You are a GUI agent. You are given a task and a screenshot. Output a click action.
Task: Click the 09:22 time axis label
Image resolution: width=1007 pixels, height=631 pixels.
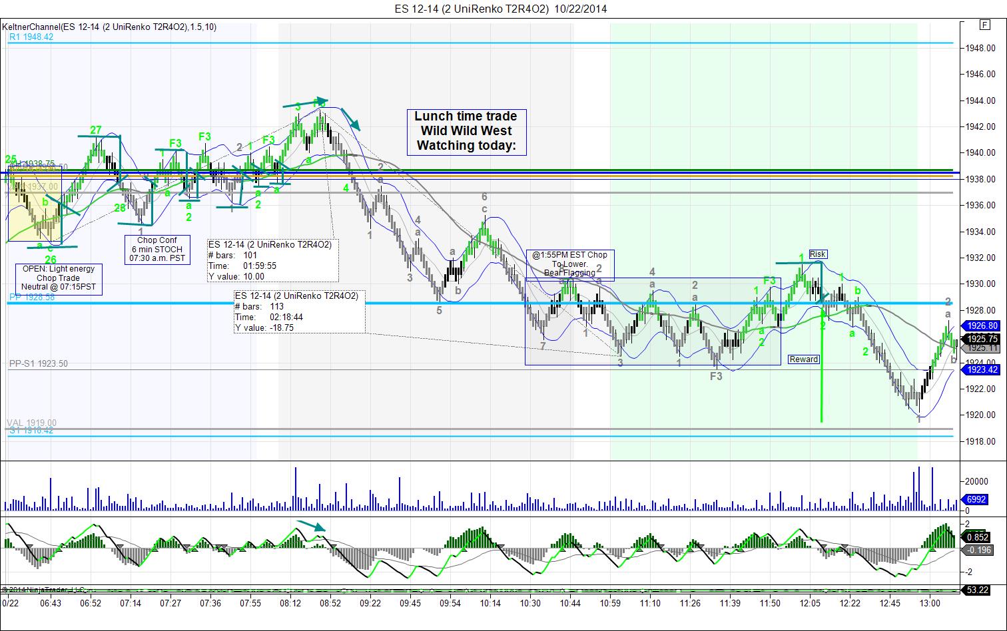pos(370,604)
